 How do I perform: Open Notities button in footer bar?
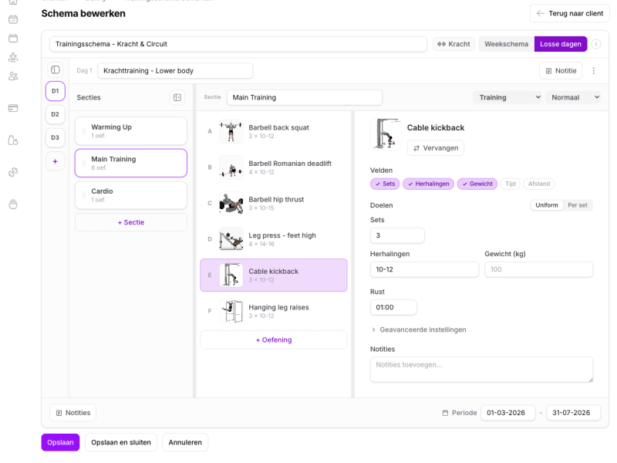tap(72, 413)
